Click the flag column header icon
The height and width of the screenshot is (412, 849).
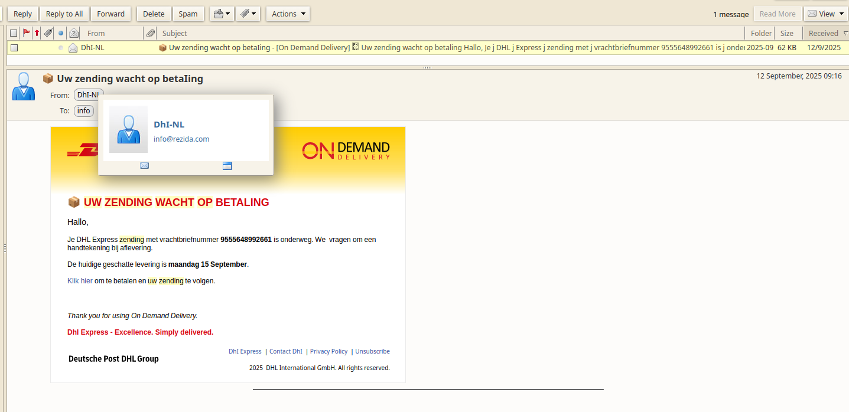tap(26, 33)
